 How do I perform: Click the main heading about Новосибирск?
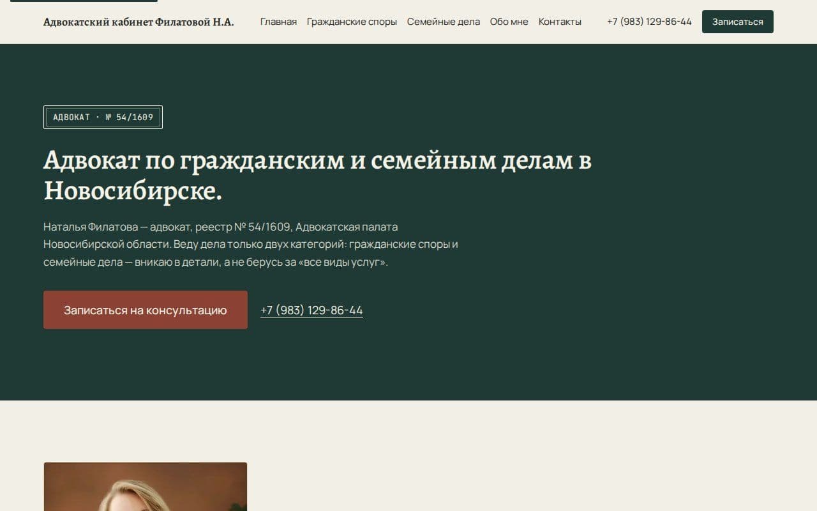pos(317,175)
